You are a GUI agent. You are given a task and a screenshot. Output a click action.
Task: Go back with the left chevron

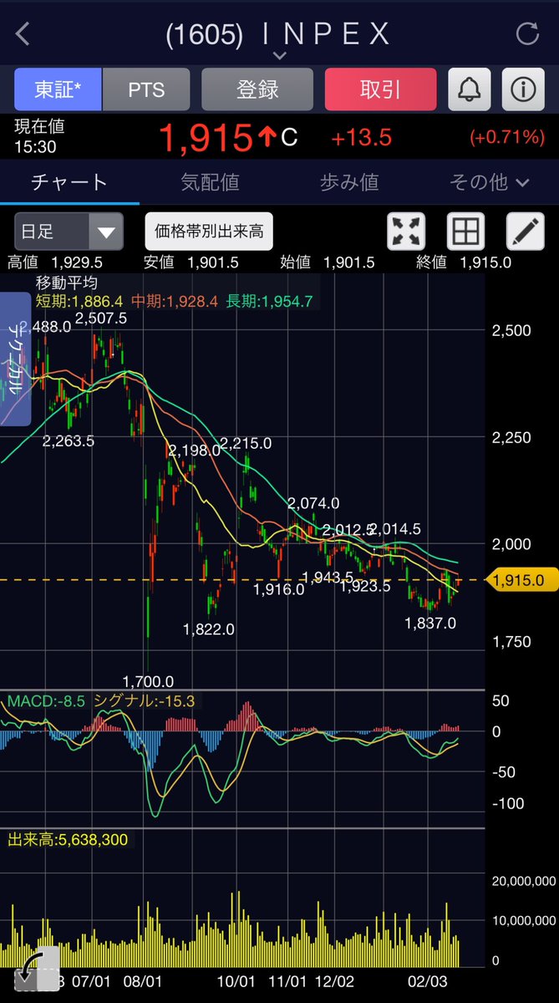tap(23, 34)
